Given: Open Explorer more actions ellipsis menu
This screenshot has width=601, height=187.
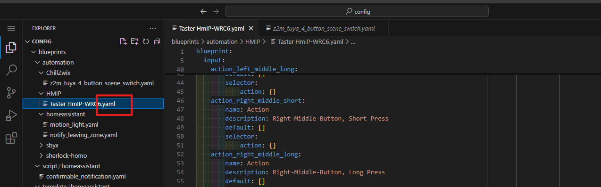Looking at the screenshot, I should click(152, 28).
